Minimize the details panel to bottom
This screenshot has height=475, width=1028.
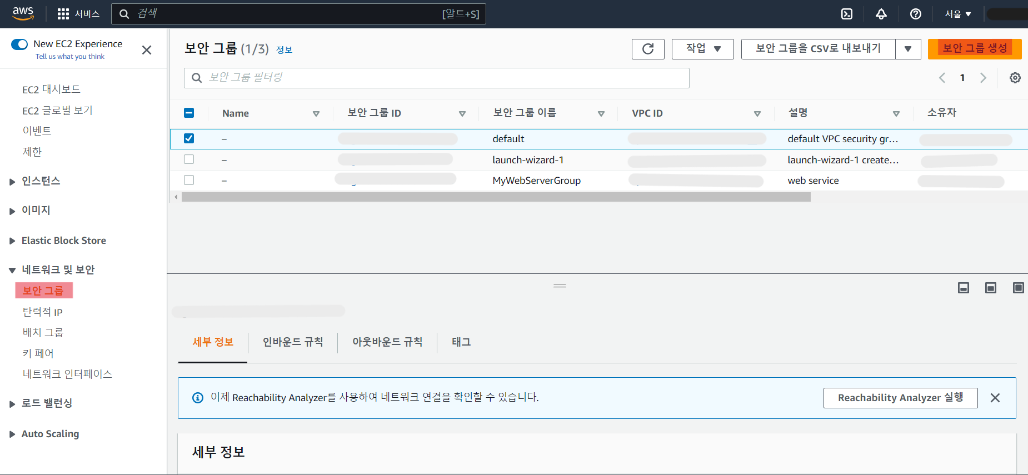[964, 288]
